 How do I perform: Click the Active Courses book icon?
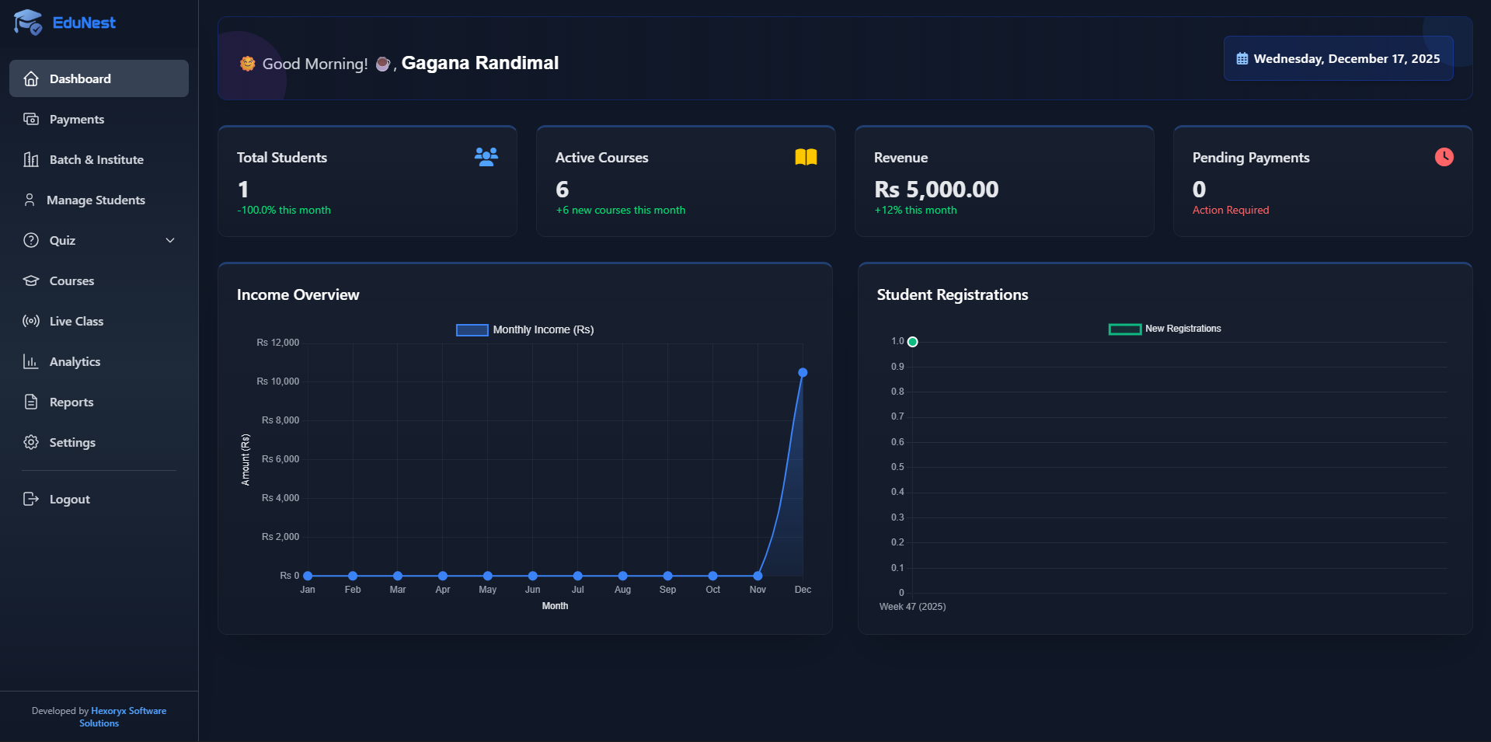pyautogui.click(x=805, y=156)
